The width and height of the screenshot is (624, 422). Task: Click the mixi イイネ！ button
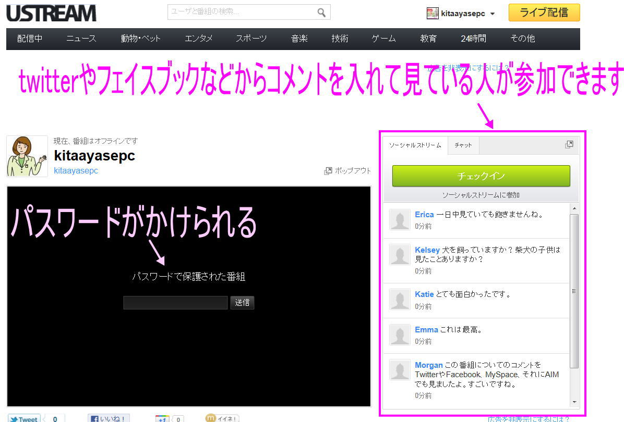pyautogui.click(x=222, y=418)
